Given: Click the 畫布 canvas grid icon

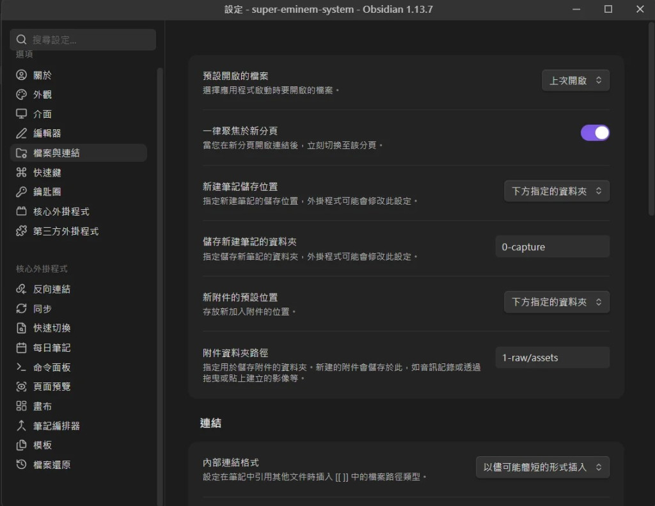Looking at the screenshot, I should coord(21,406).
